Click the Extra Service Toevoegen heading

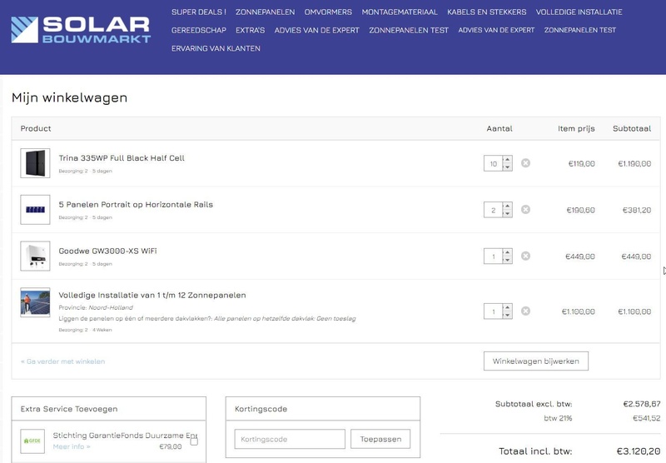[x=69, y=409]
